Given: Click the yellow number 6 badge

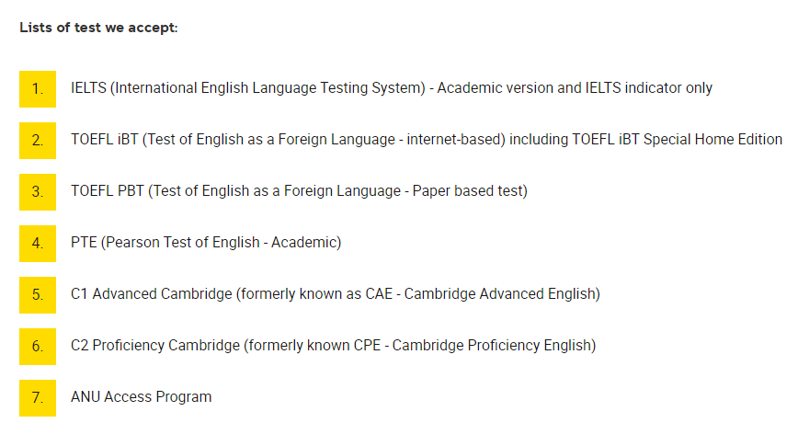Looking at the screenshot, I should coord(38,346).
